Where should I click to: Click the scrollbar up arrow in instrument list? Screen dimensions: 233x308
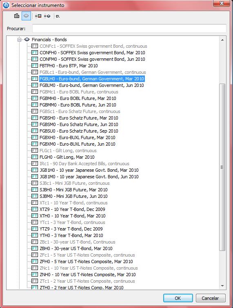222,40
